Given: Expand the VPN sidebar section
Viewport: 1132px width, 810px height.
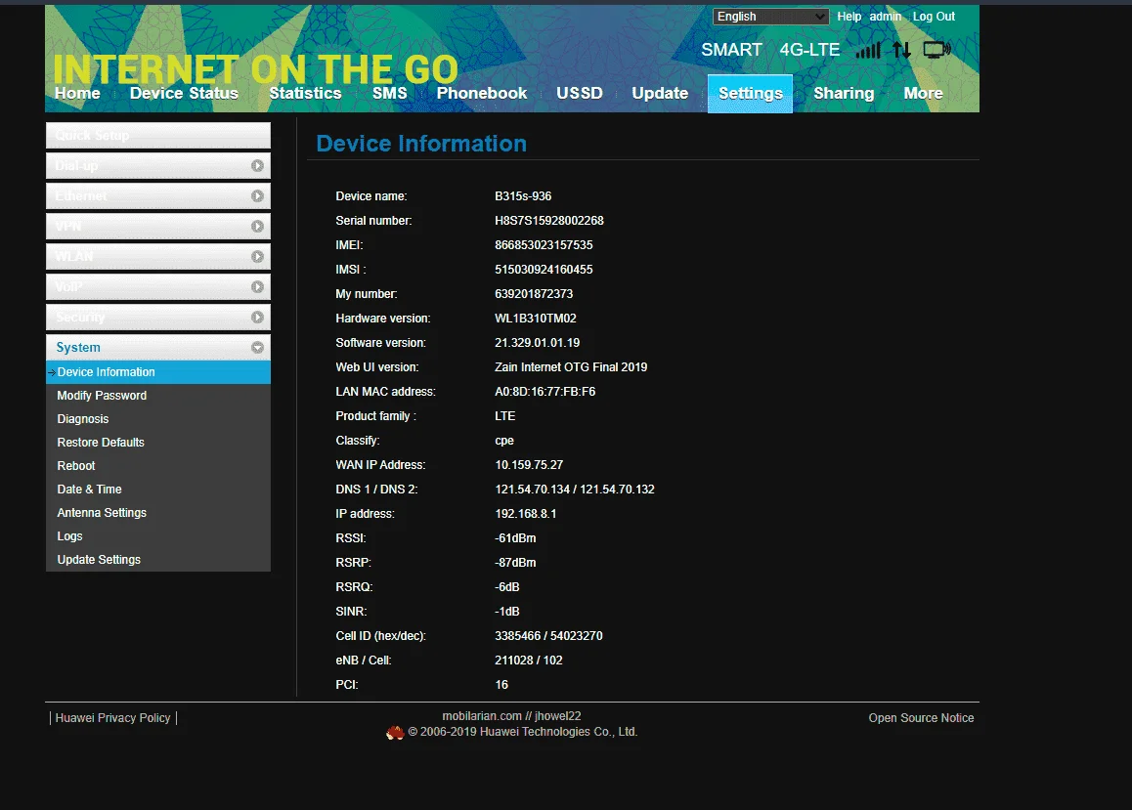Looking at the screenshot, I should (158, 227).
